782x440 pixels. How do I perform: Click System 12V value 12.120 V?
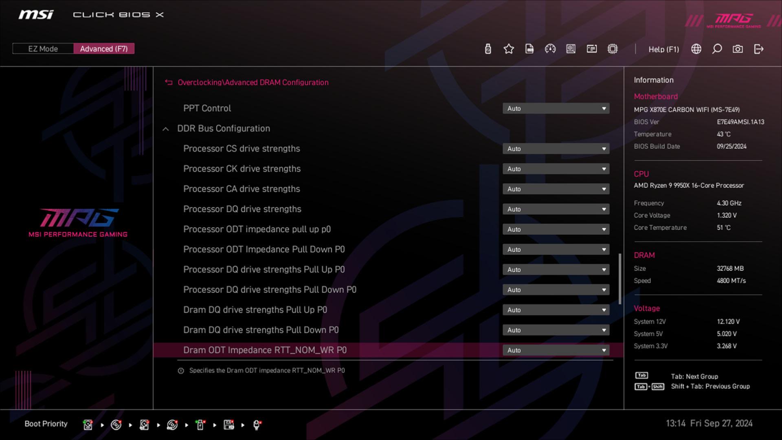[x=728, y=321]
